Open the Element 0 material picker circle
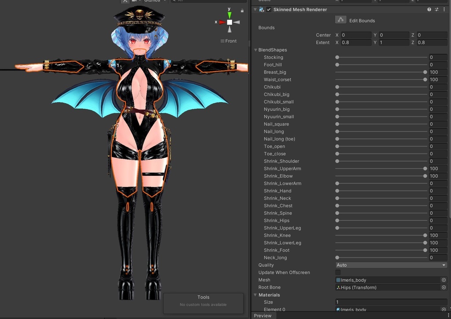 [444, 309]
